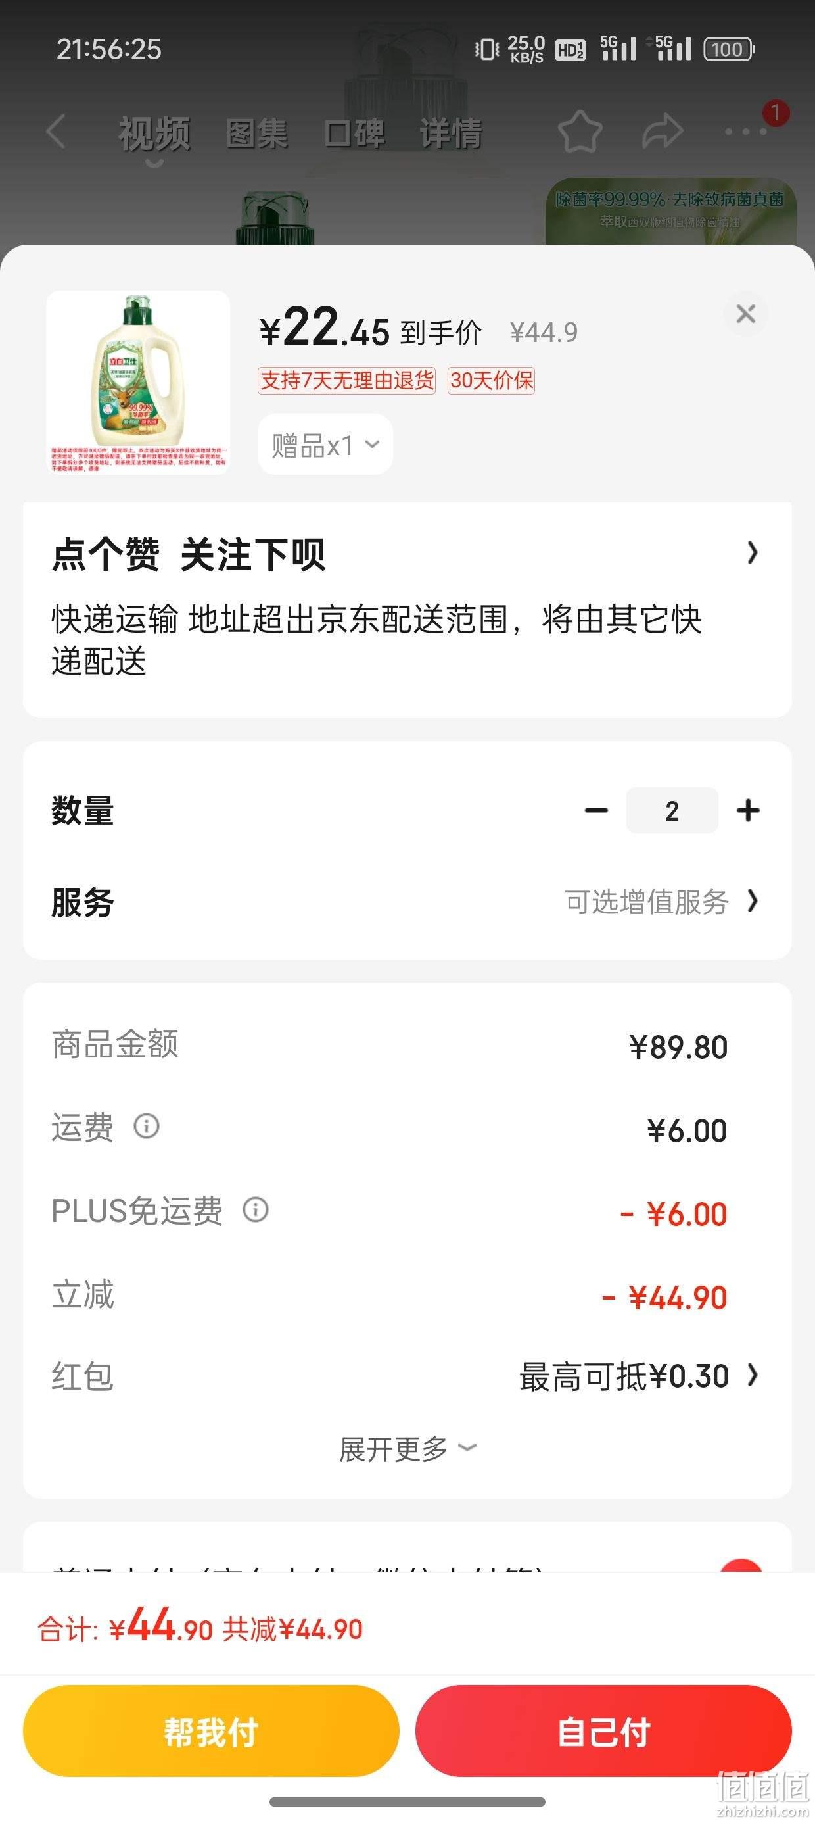Edit the quantity field showing 2
The height and width of the screenshot is (1823, 815).
(x=672, y=810)
